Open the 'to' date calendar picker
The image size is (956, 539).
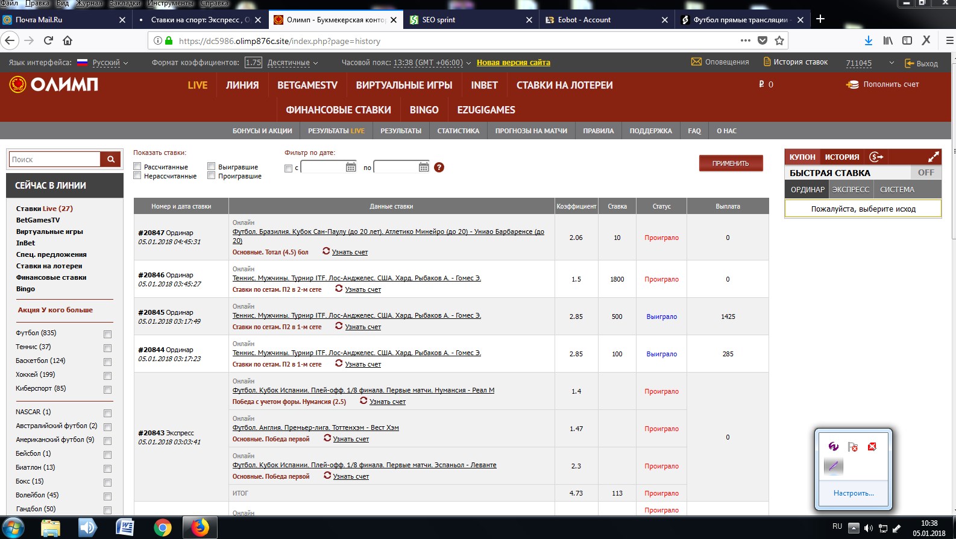point(424,167)
